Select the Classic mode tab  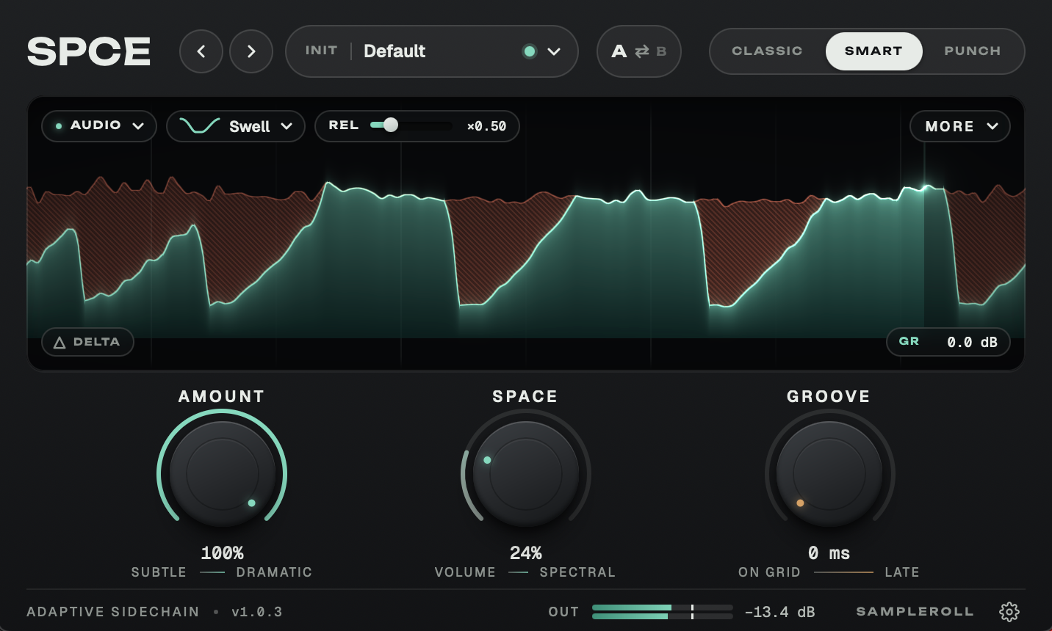pos(767,51)
